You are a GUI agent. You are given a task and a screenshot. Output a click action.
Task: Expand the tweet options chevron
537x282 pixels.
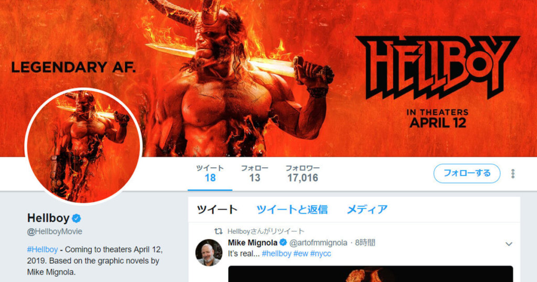(509, 244)
